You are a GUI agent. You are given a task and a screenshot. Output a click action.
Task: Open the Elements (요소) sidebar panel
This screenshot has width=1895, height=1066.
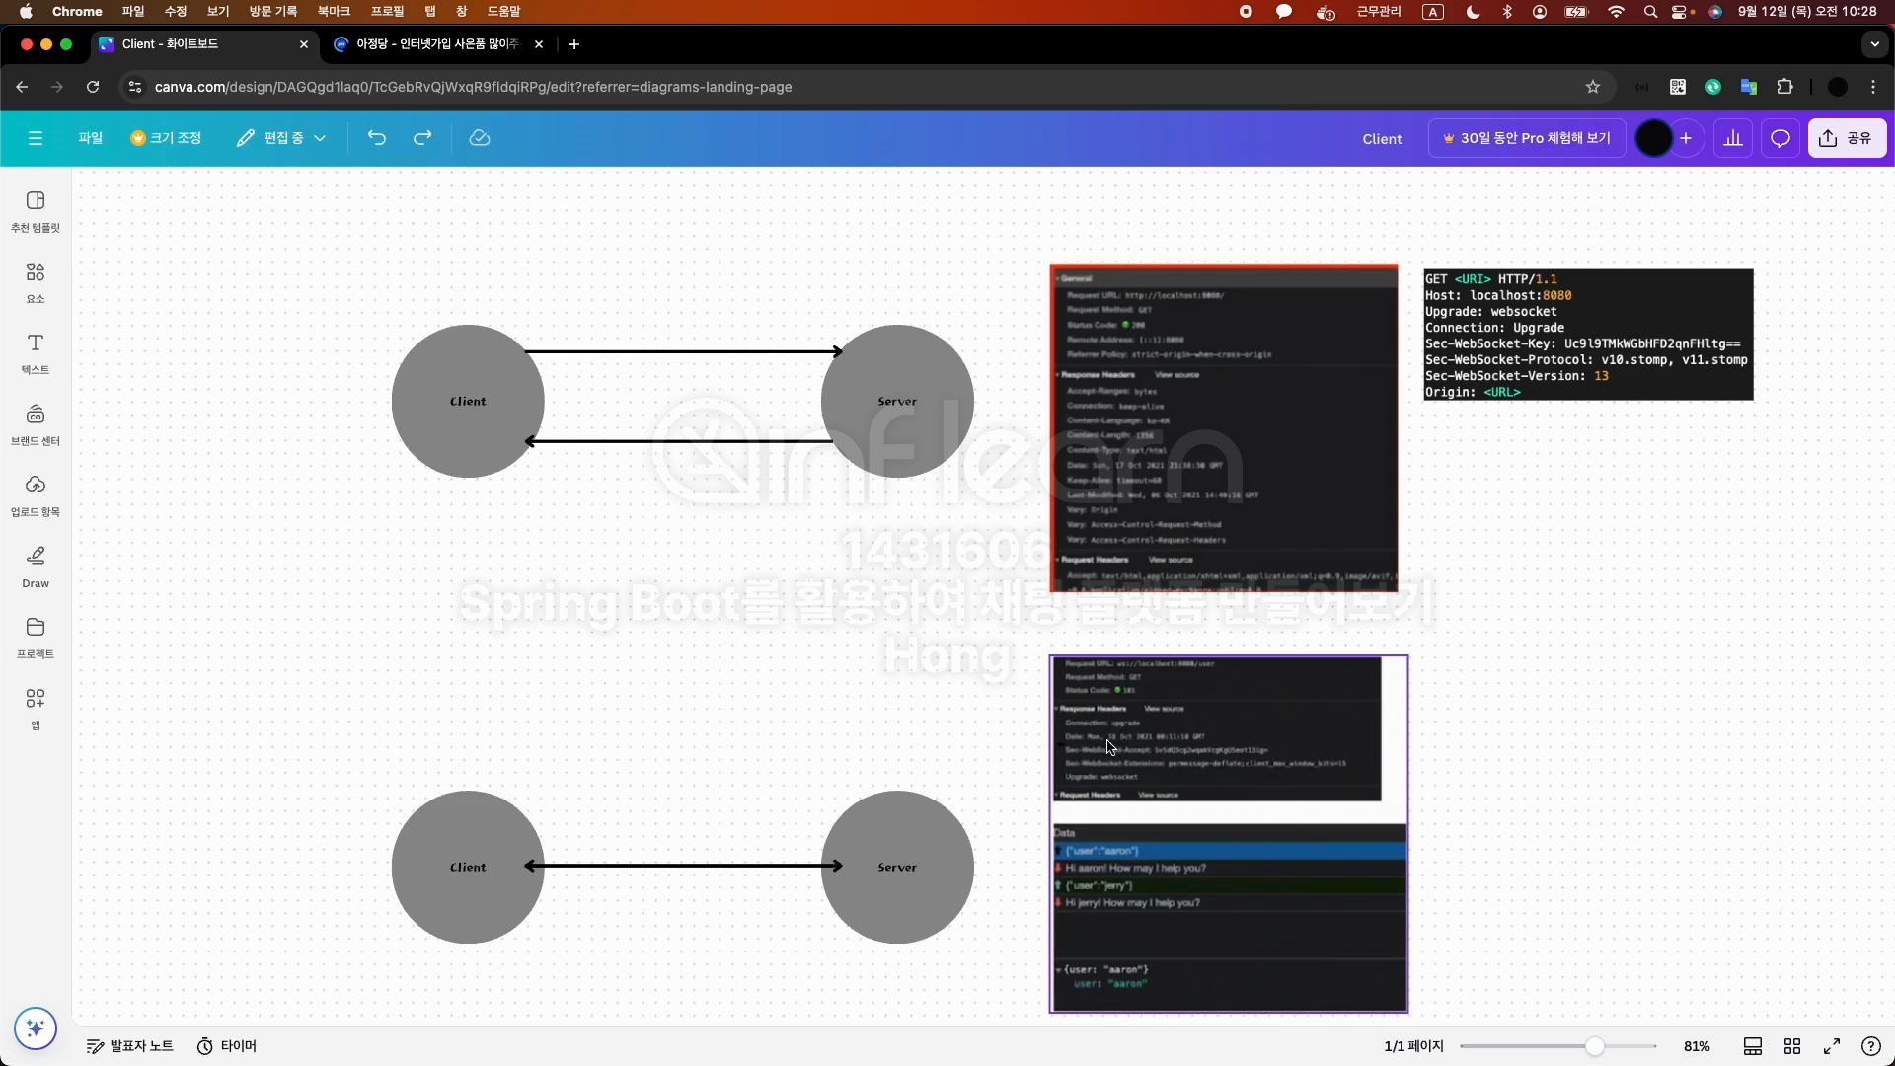tap(36, 281)
